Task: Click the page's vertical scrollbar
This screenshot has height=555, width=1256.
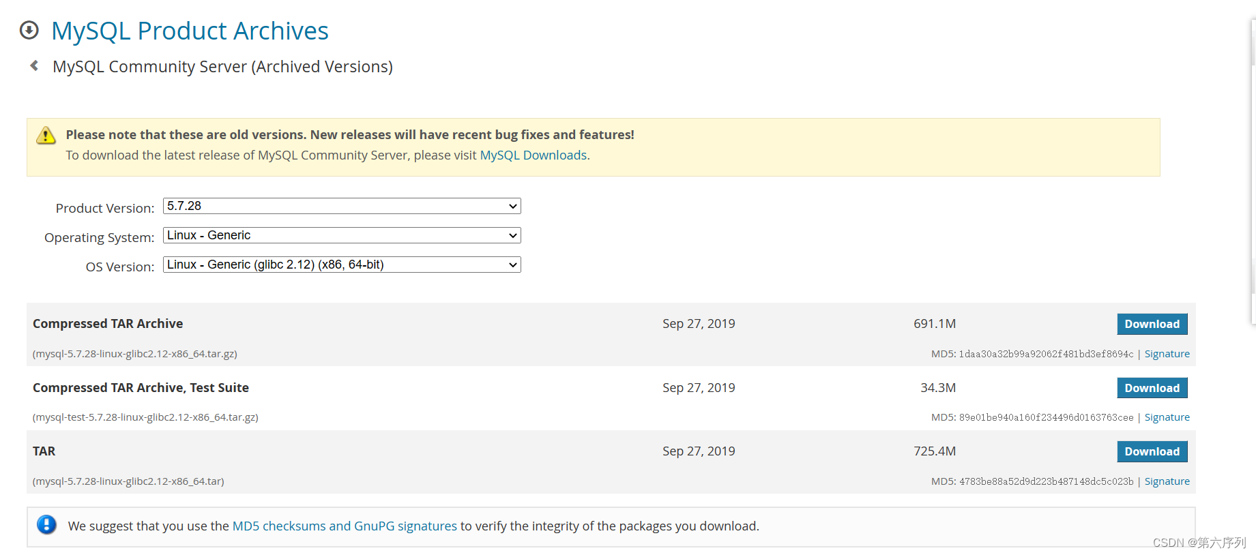Action: pos(1253,170)
